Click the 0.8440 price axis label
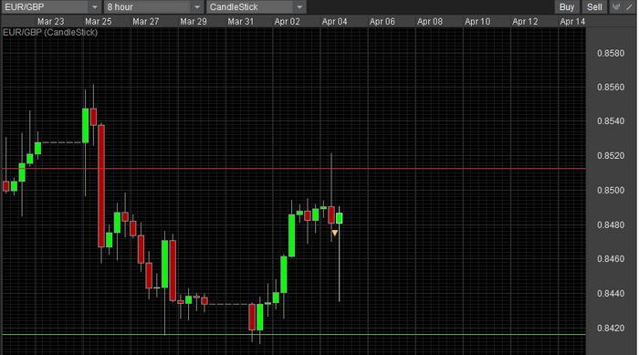Viewport: 639px width, 355px height. coord(611,294)
